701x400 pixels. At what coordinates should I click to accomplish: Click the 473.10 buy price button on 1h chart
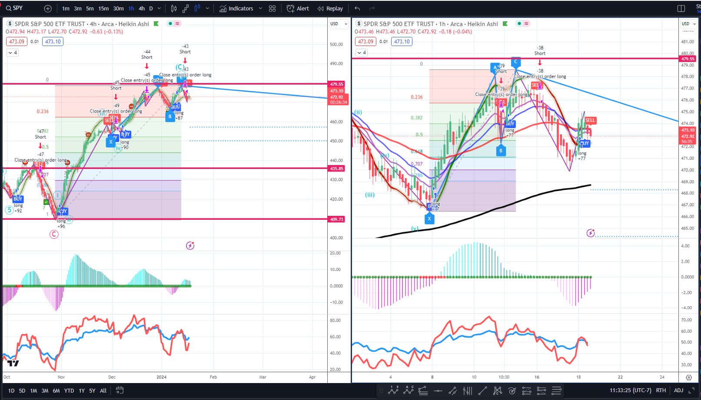click(402, 42)
